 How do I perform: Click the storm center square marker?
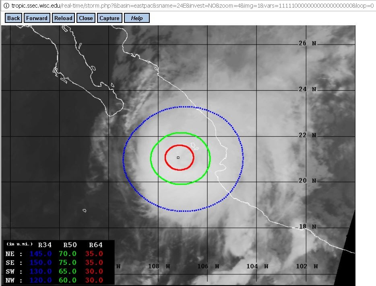[178, 157]
